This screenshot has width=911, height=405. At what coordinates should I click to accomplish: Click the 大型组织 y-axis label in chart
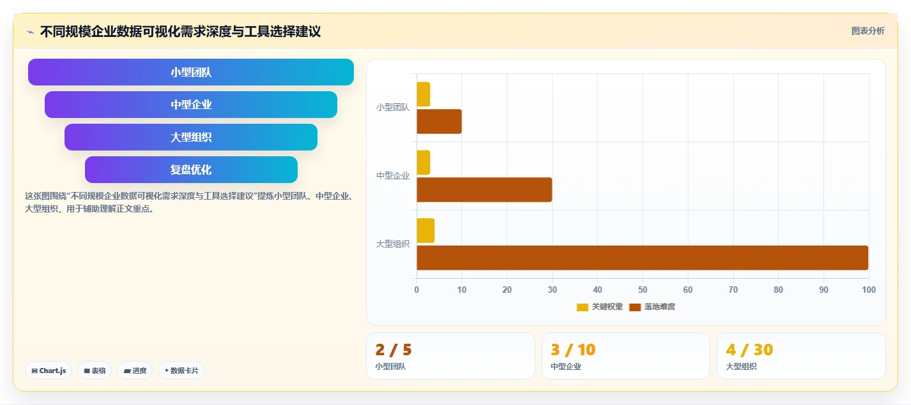coord(393,244)
